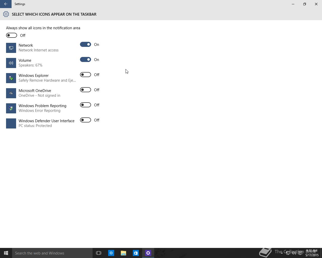The height and width of the screenshot is (258, 322).
Task: Click PC status: Protected text
Action: pyautogui.click(x=35, y=126)
